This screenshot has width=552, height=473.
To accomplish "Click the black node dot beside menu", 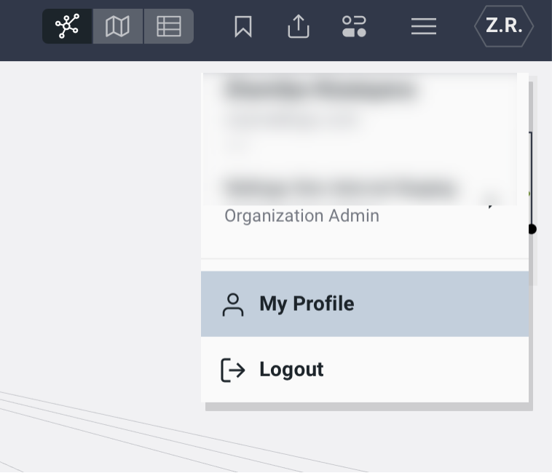I will (x=532, y=228).
